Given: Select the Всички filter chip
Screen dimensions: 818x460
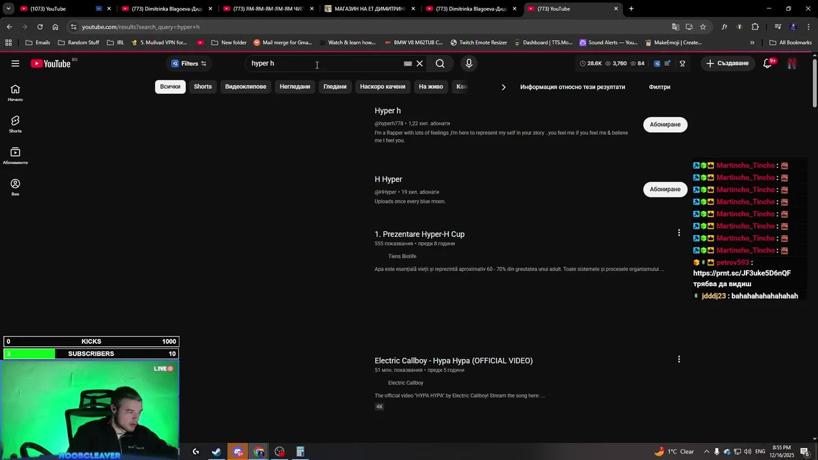Looking at the screenshot, I should click(x=170, y=87).
